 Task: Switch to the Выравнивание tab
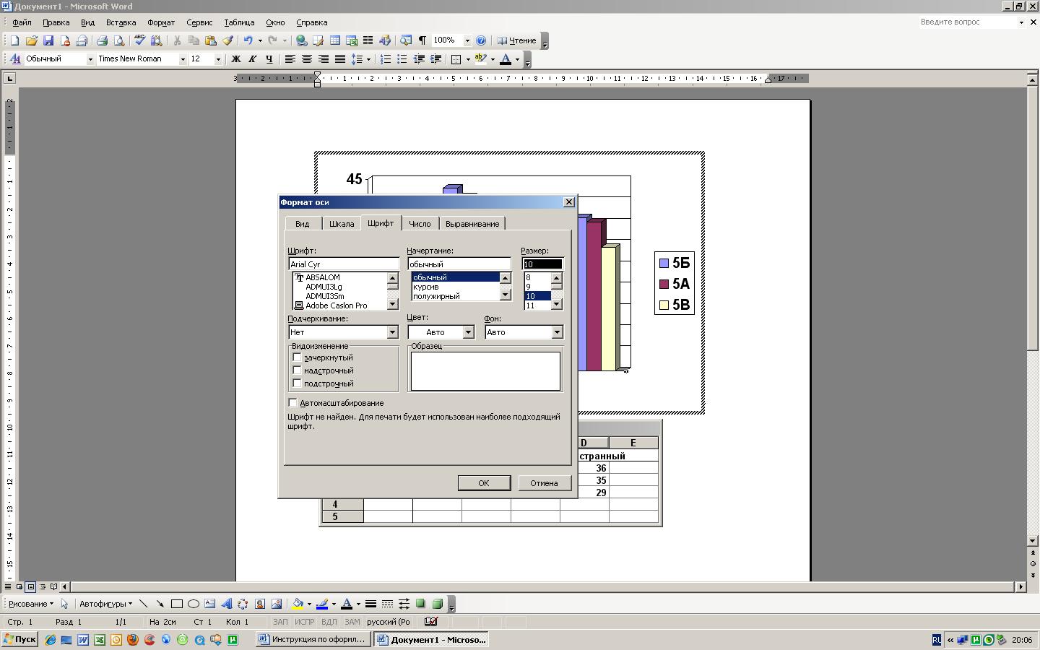472,224
